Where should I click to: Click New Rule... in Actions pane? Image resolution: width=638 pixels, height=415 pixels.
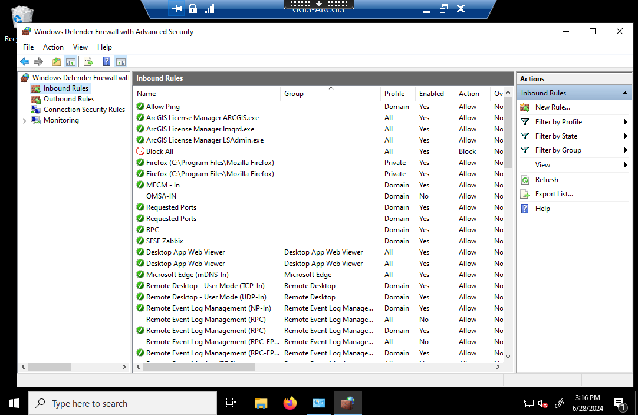pyautogui.click(x=553, y=107)
